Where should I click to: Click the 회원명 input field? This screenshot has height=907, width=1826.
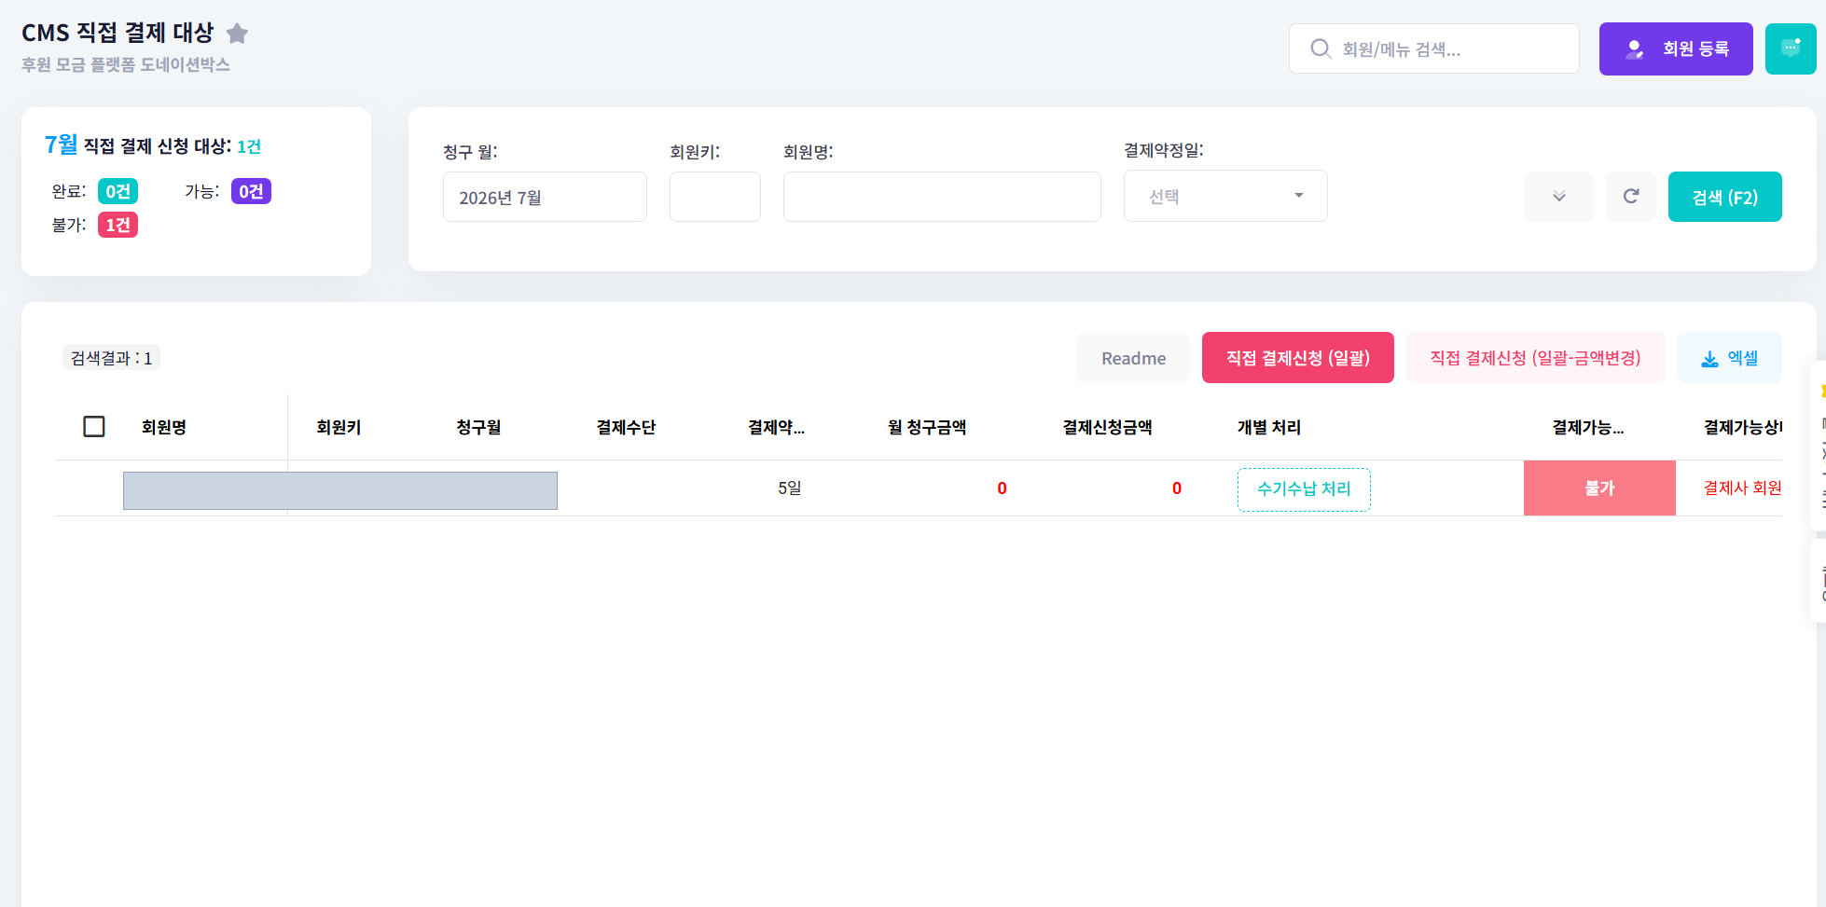point(942,197)
